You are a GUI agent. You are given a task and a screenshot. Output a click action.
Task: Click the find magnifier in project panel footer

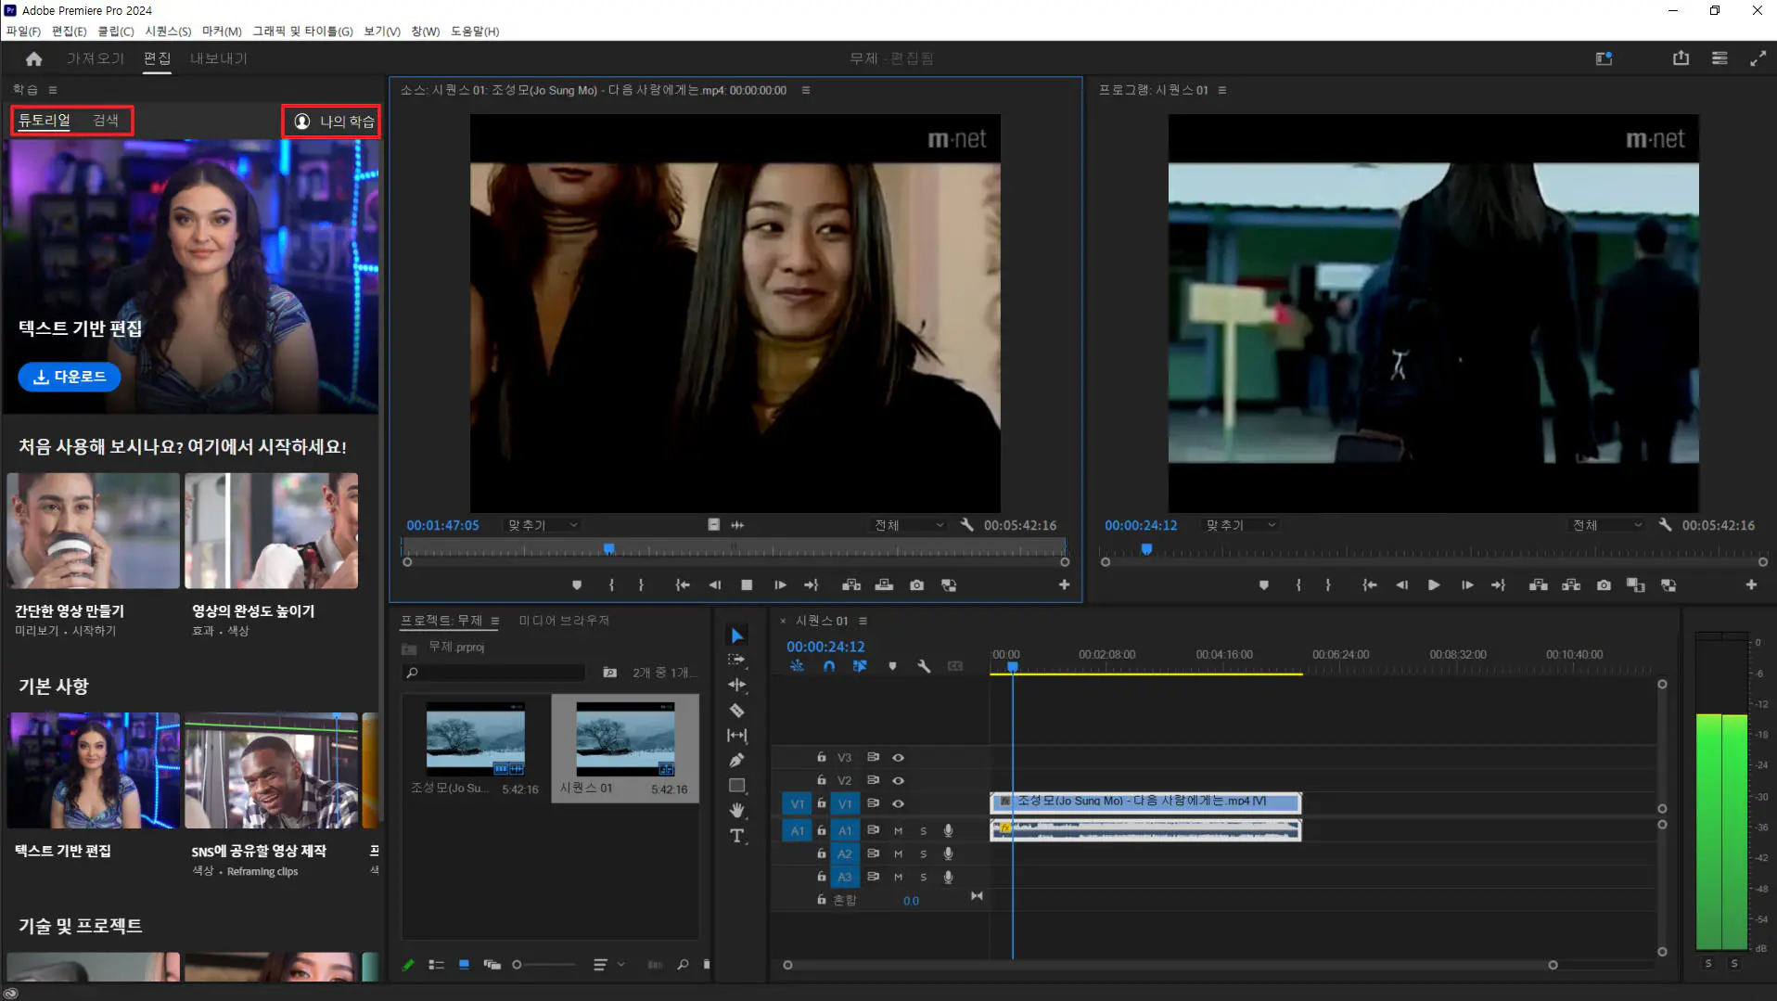pos(683,965)
